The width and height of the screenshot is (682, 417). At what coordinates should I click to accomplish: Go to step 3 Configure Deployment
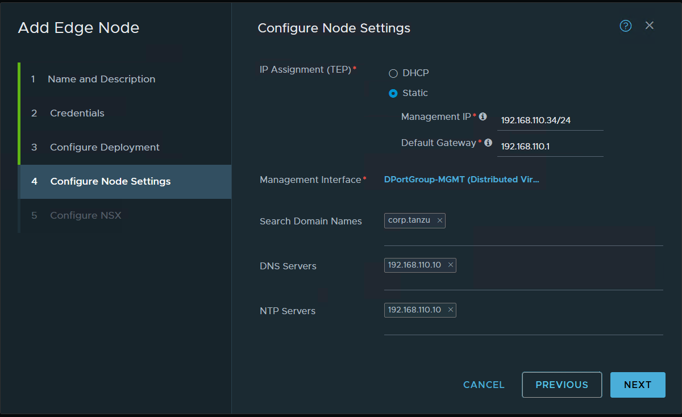105,147
